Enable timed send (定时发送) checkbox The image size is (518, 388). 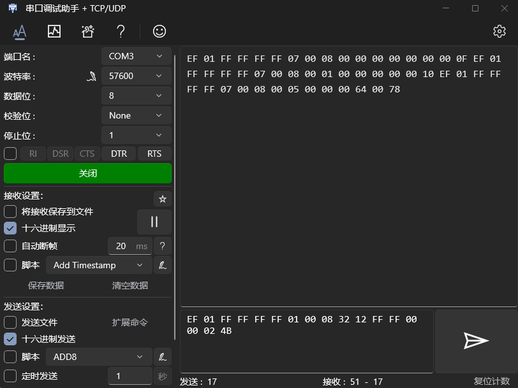[10, 376]
